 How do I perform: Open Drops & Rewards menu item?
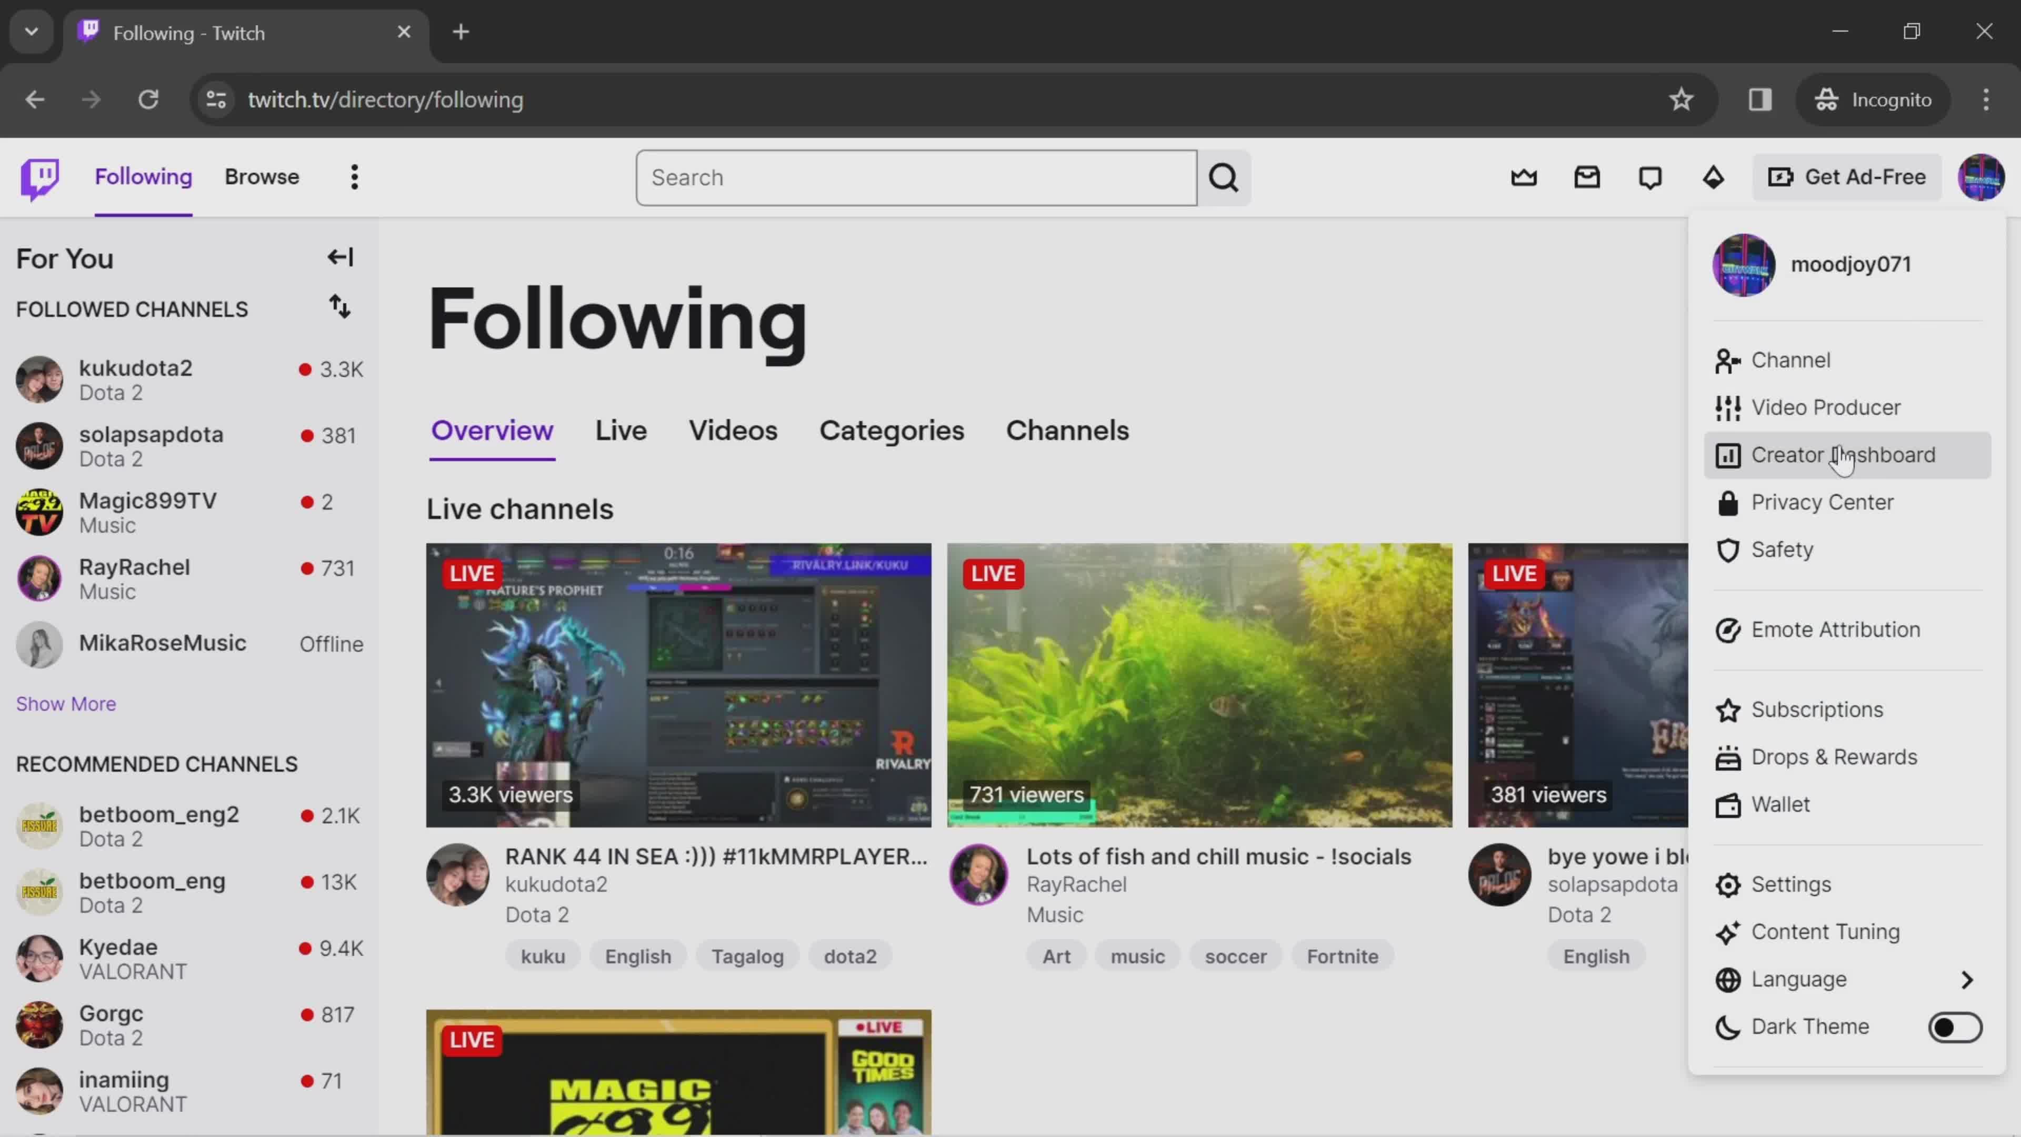tap(1847, 757)
